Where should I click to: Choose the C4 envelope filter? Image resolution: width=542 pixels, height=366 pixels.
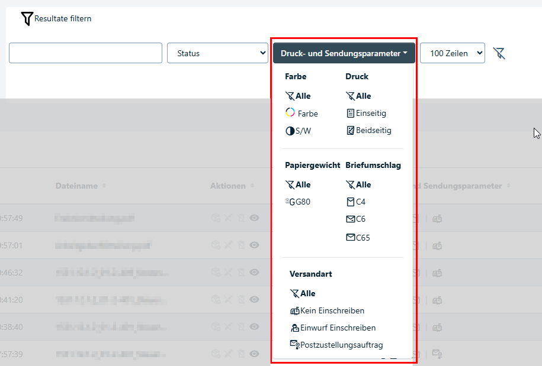pos(355,202)
